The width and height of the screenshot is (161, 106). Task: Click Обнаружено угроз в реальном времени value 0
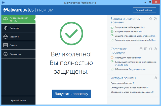click(153, 92)
